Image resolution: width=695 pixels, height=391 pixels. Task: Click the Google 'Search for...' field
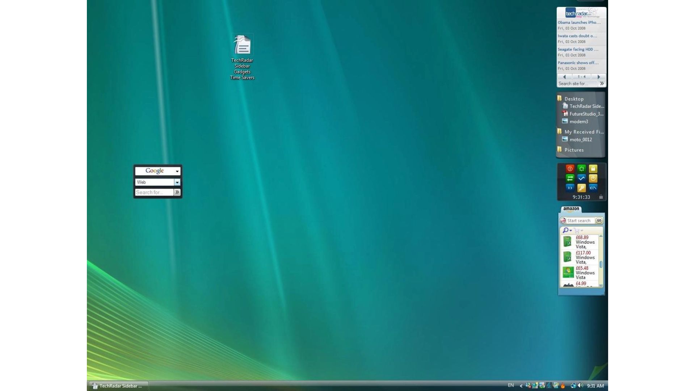[154, 192]
